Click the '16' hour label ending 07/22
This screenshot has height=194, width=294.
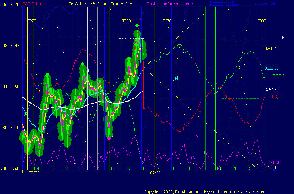tap(143, 168)
